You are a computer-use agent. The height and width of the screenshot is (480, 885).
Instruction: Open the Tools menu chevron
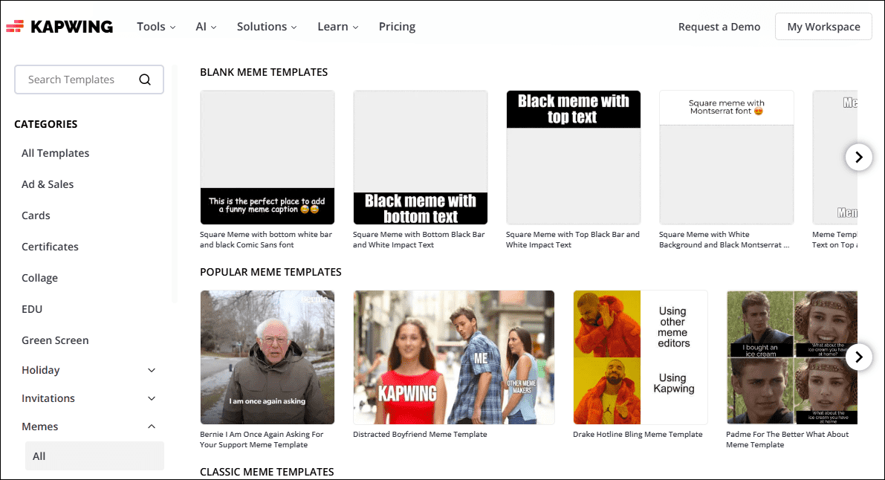[x=173, y=27]
